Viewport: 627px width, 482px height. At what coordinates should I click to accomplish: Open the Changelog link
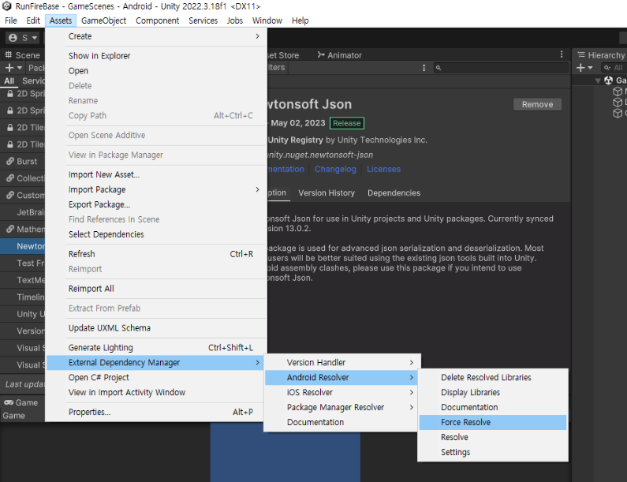tap(335, 169)
